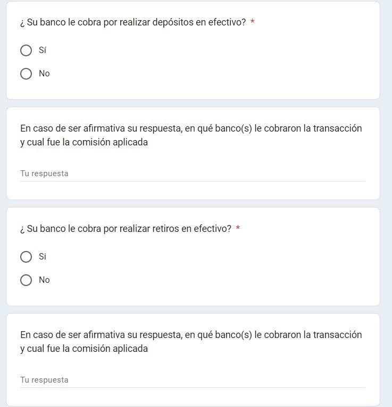Select Sí radio button for cash deposits question

coord(26,50)
